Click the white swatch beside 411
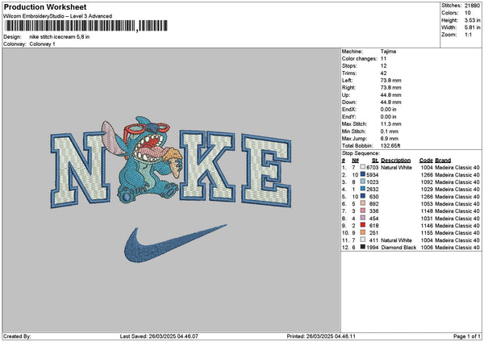Viewport: 484px width, 342px height. (x=363, y=240)
